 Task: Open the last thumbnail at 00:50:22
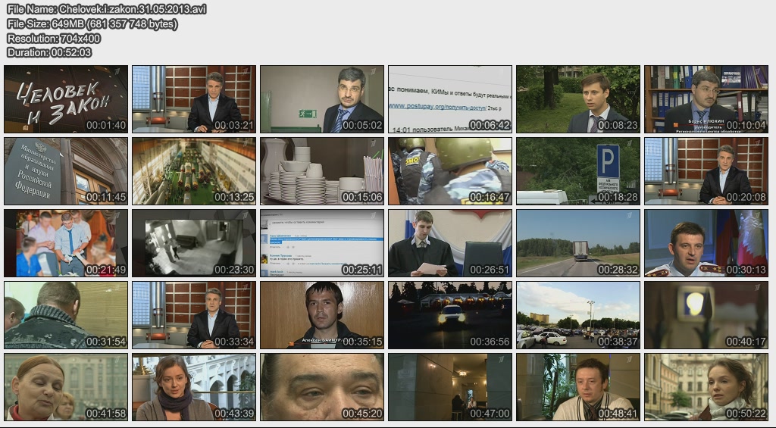[x=706, y=387]
